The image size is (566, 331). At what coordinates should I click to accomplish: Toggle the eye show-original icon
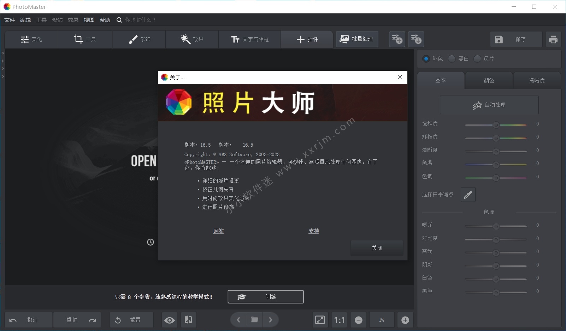[170, 320]
